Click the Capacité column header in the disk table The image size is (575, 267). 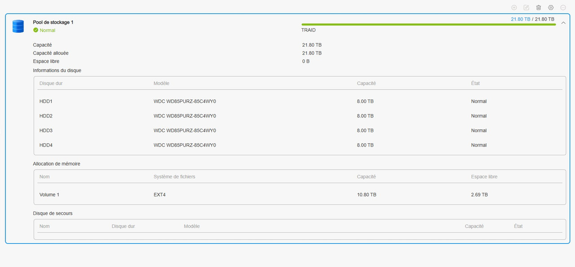(367, 83)
